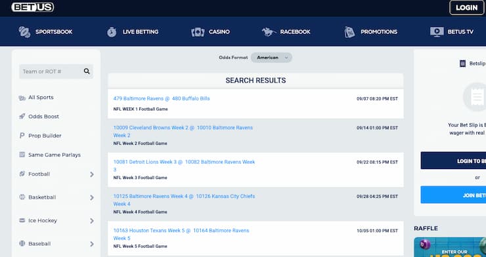The height and width of the screenshot is (257, 486).
Task: Click the BetUS TV monitor icon
Action: click(437, 32)
